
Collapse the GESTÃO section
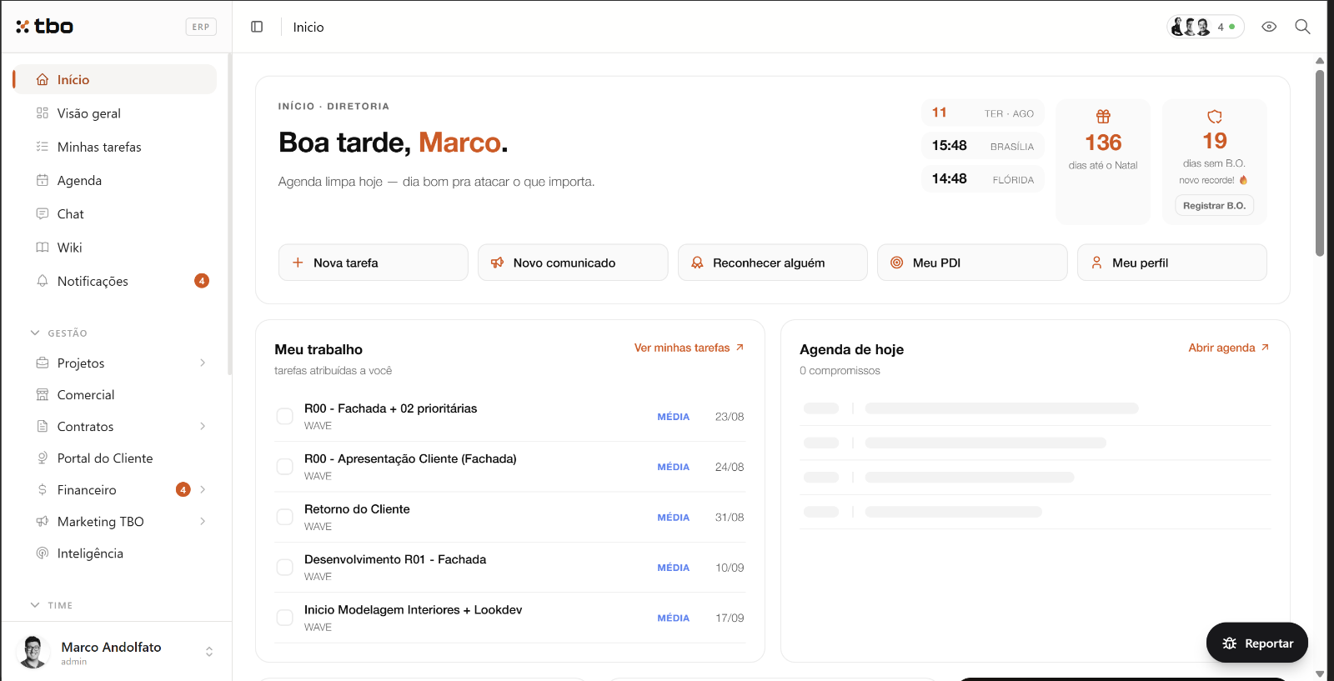point(59,333)
